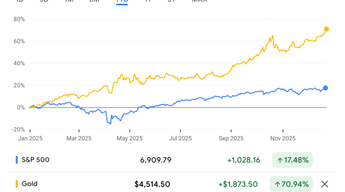345x192 pixels.
Task: Click the up arrow in the 17.48% badge
Action: pos(280,160)
